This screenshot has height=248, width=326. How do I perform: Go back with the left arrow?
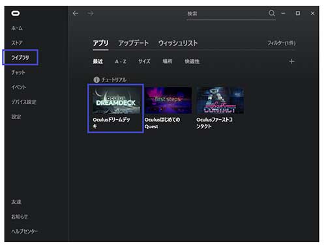click(76, 14)
